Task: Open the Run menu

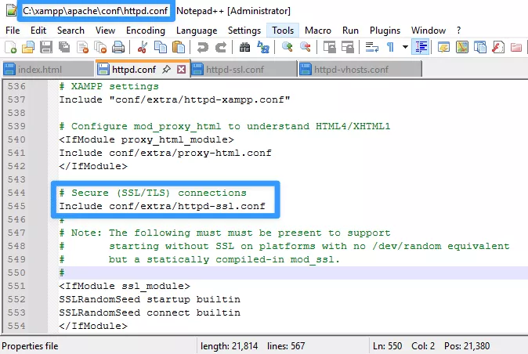Action: pyautogui.click(x=350, y=31)
